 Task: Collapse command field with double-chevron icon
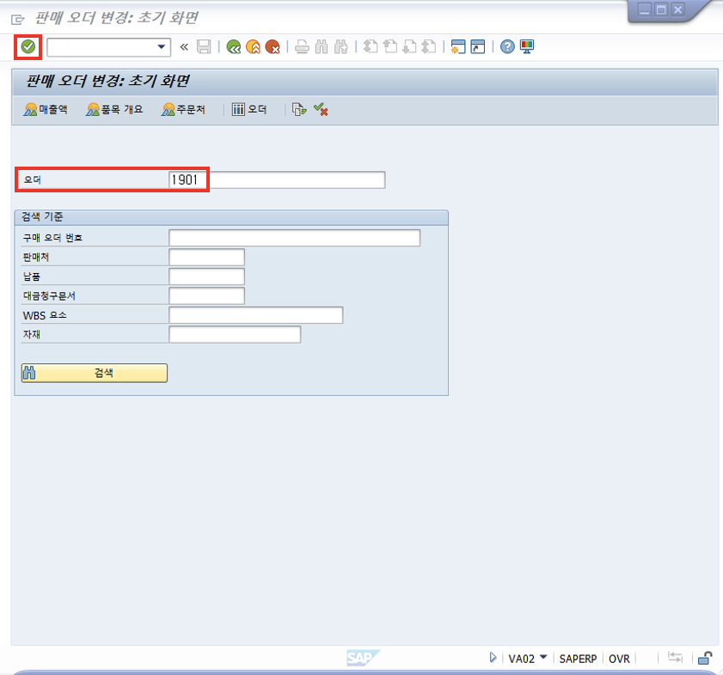[184, 46]
